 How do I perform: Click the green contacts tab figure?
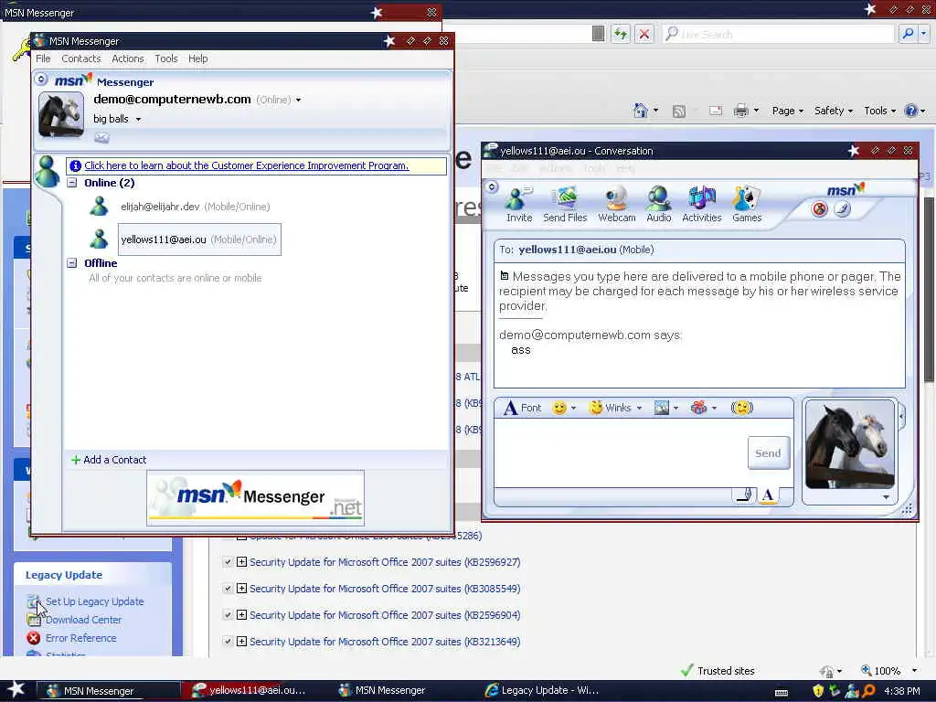(47, 171)
